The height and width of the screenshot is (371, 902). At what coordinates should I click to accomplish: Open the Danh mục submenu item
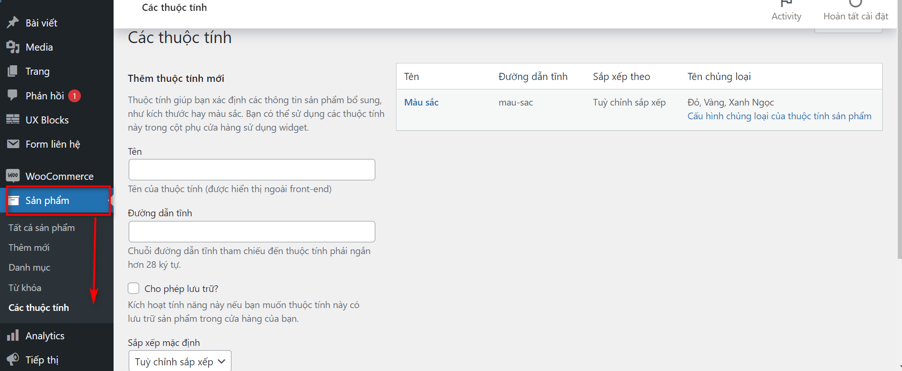click(29, 267)
